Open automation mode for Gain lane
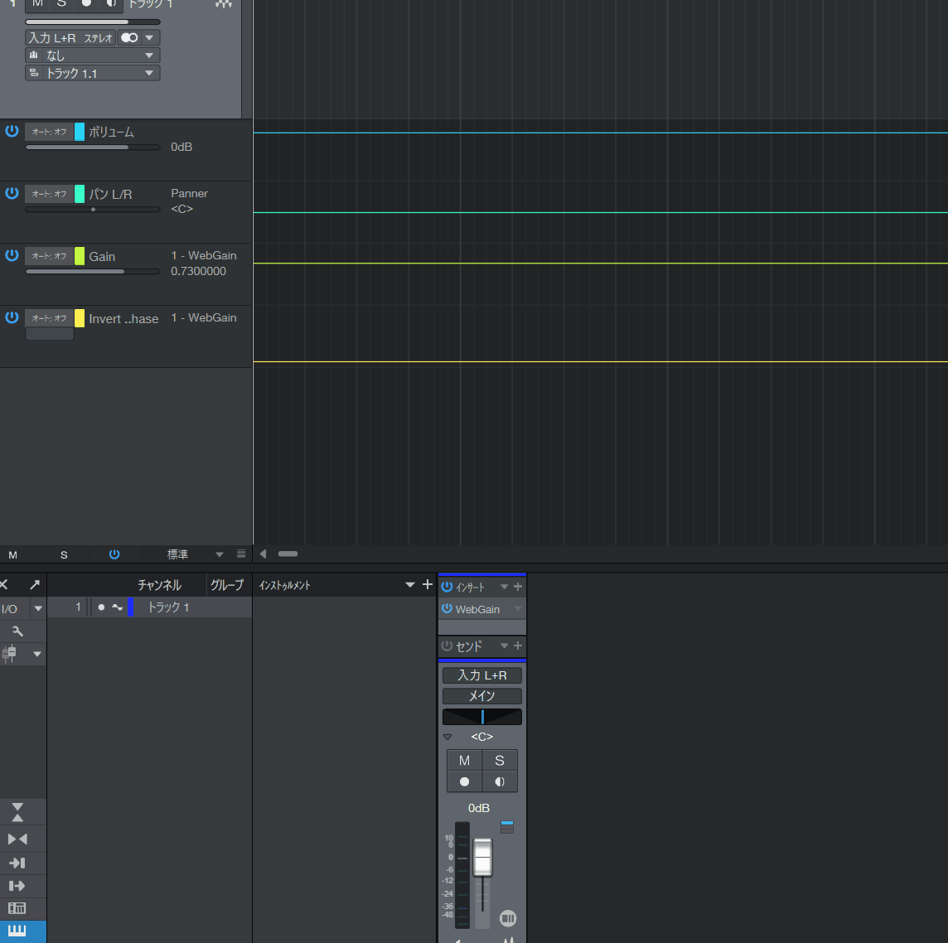948x943 pixels. [x=49, y=256]
